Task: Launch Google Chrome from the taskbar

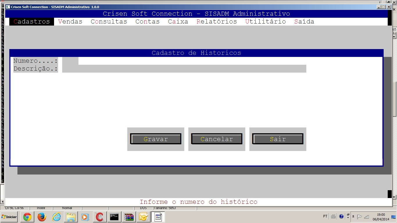Action: [27, 217]
